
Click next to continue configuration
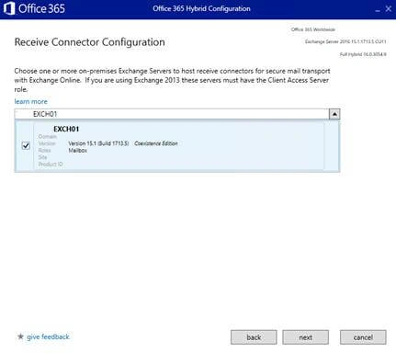click(x=305, y=337)
